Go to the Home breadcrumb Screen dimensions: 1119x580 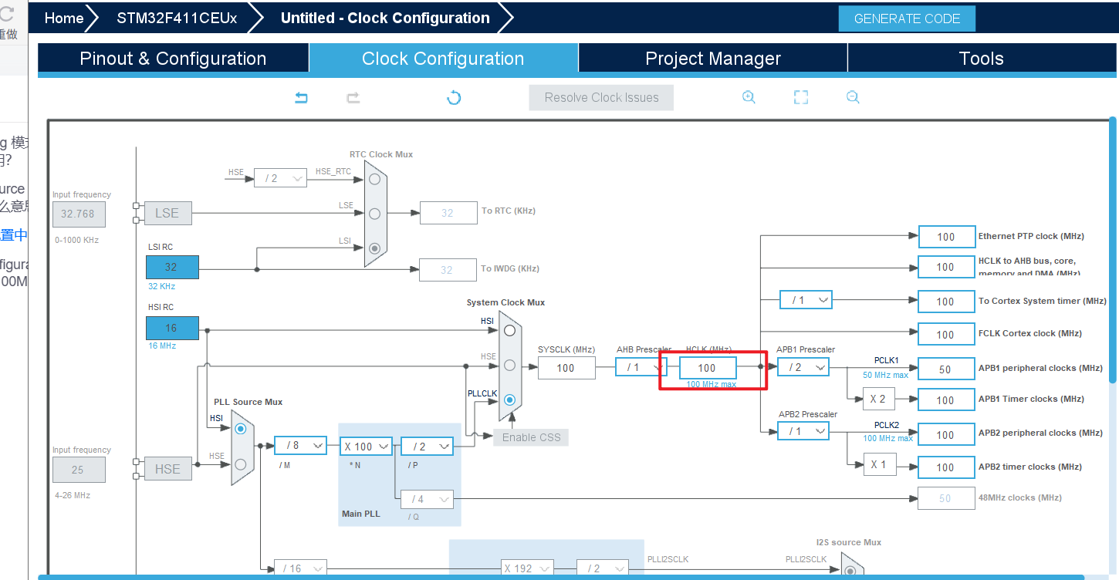(64, 19)
